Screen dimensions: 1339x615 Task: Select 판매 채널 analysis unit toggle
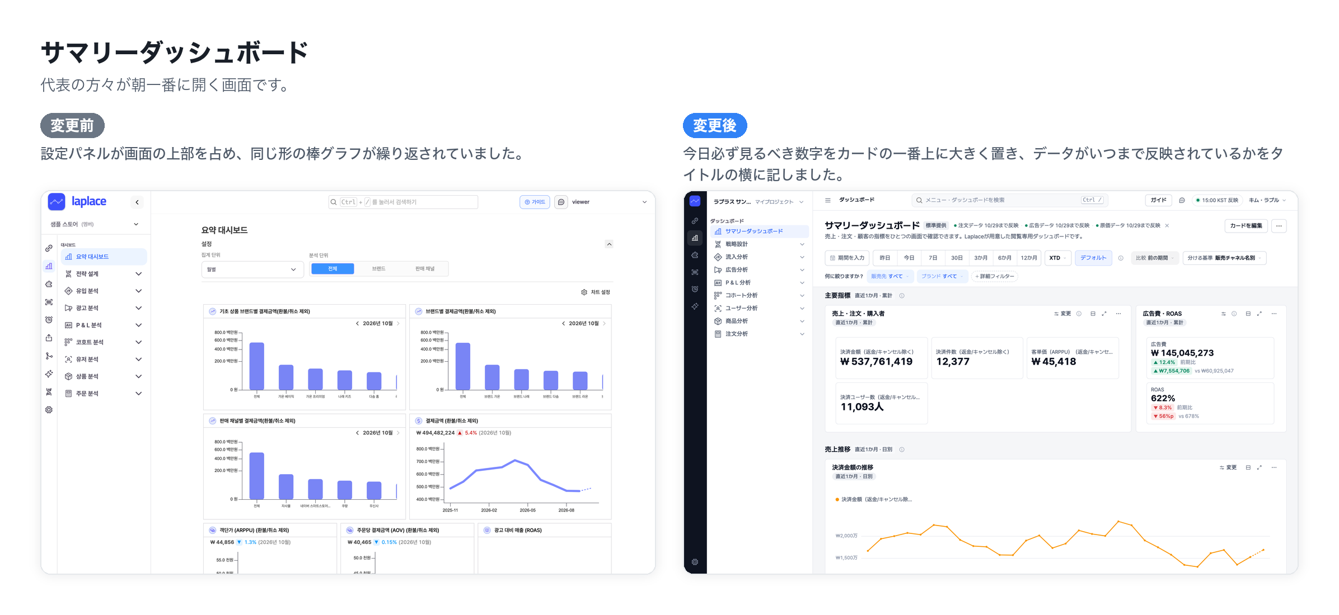424,269
